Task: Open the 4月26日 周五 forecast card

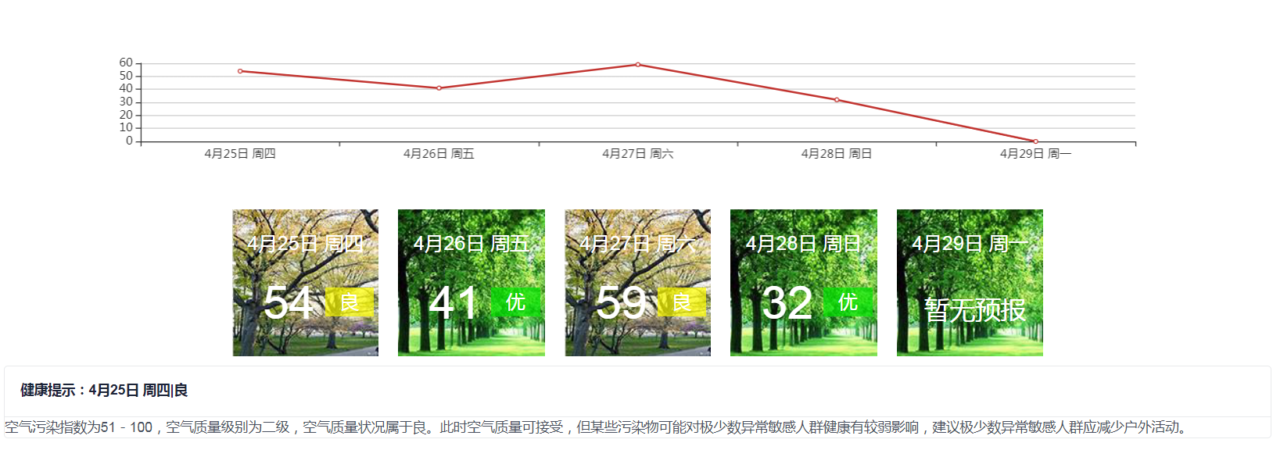Action: coord(472,283)
